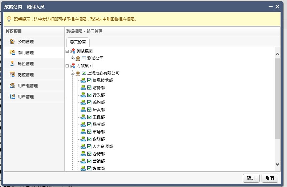Screen dimensions: 287x187
Task: Click the lightbulb tip icon
Action: [x=9, y=19]
